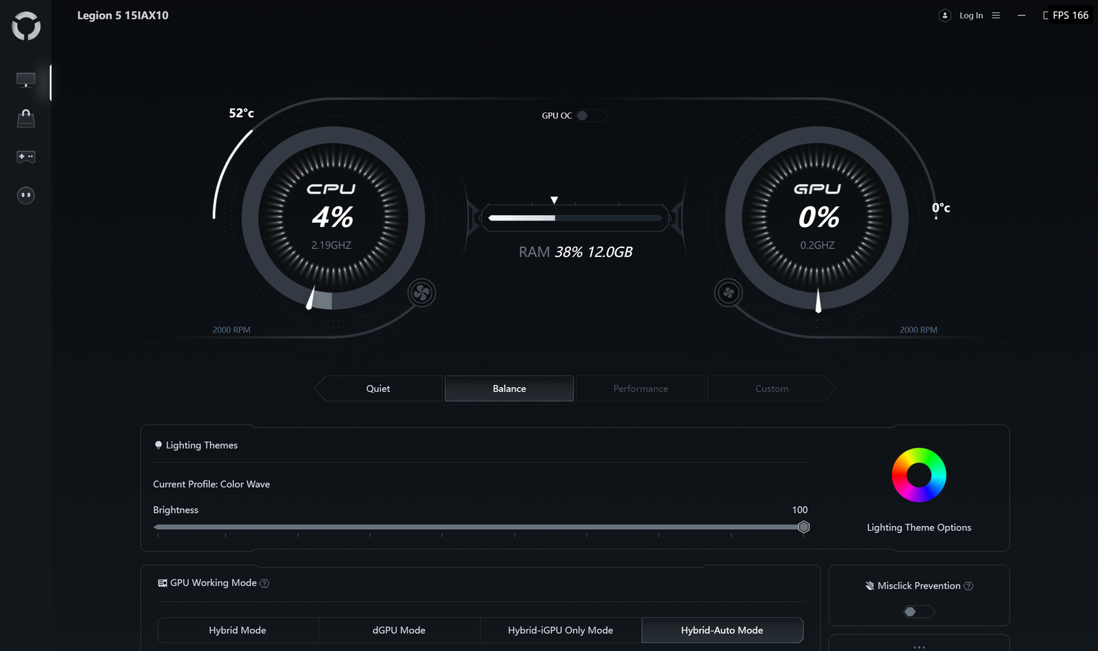Click the CPU fan icon
This screenshot has height=651, width=1098.
pos(421,293)
